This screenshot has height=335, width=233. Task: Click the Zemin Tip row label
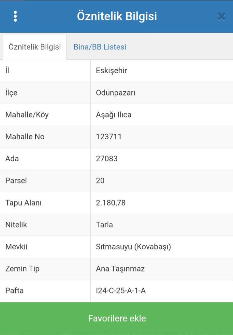22,269
